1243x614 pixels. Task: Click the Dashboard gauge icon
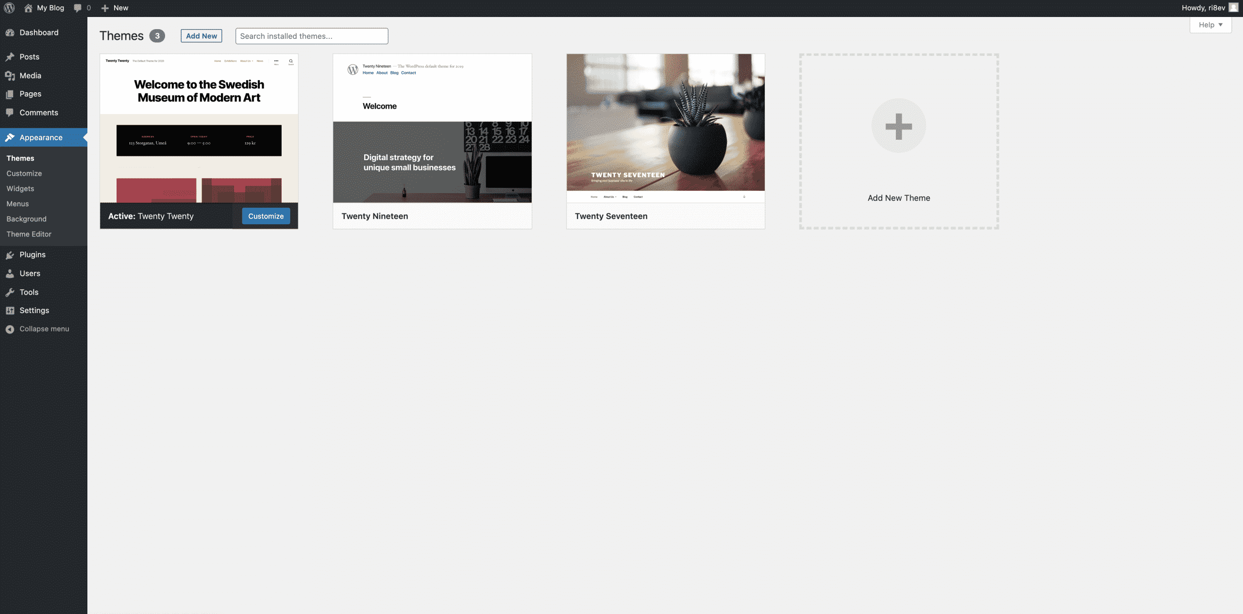pyautogui.click(x=10, y=33)
